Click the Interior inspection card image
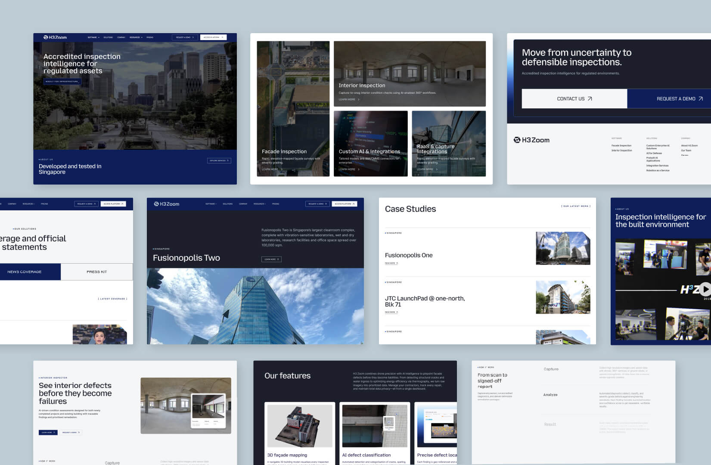Viewport: 711px width, 465px height. pyautogui.click(x=410, y=74)
